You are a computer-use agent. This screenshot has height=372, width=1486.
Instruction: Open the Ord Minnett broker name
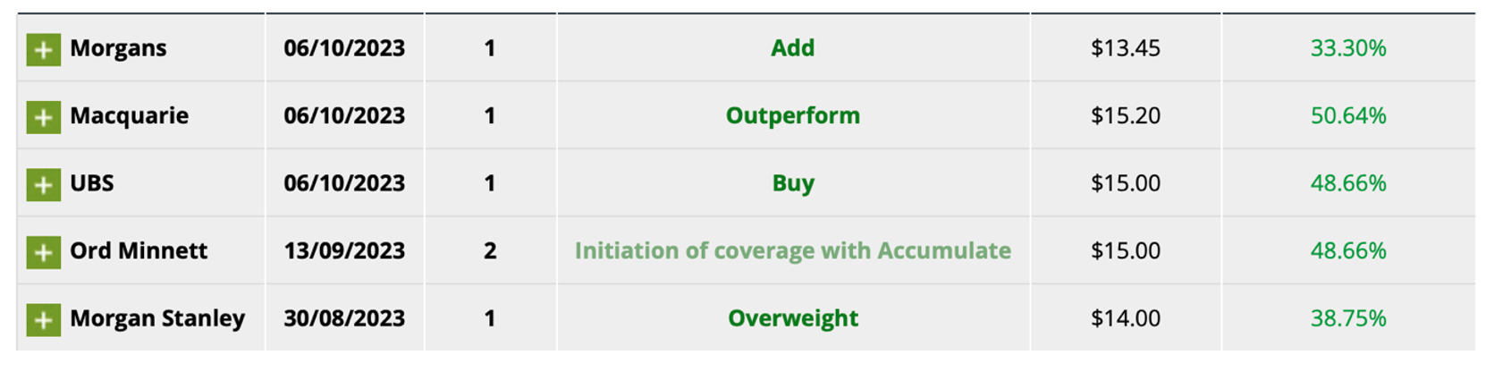point(139,251)
